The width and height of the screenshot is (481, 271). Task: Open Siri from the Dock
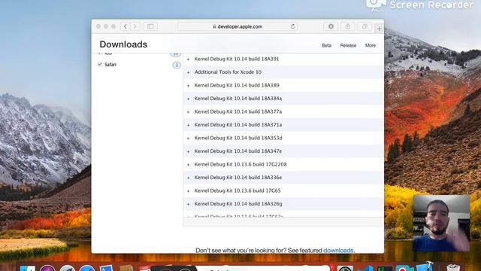(x=47, y=268)
